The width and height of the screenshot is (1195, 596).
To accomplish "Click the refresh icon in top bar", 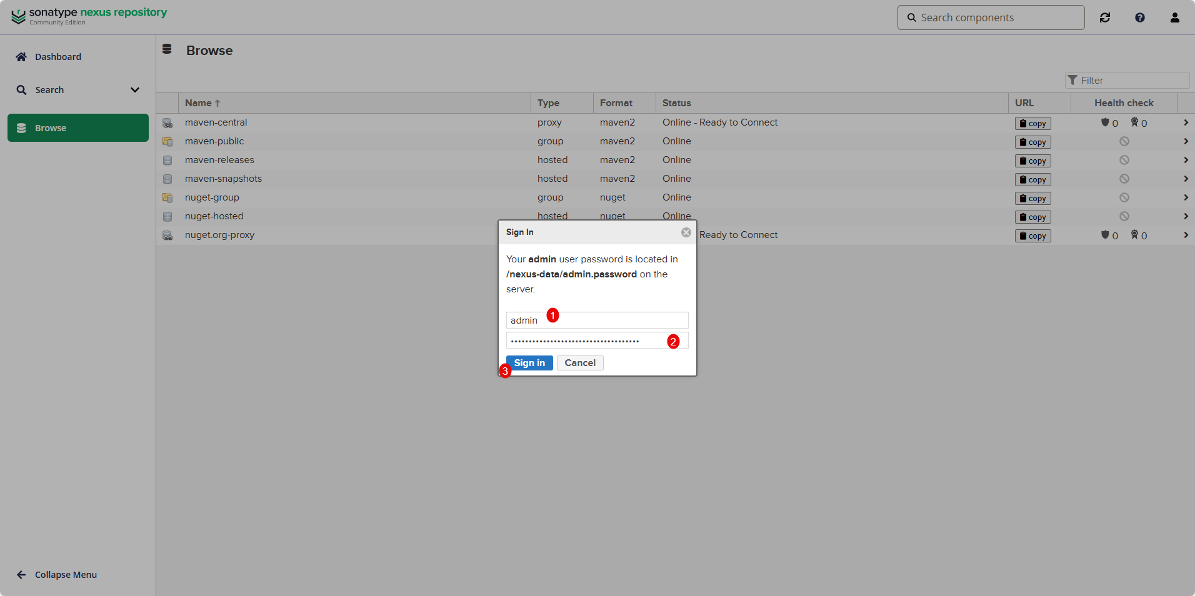I will [1105, 17].
